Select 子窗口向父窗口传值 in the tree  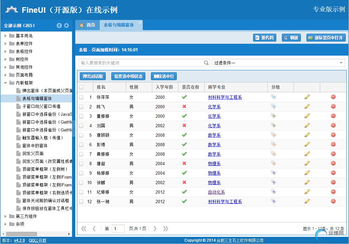pos(41,106)
